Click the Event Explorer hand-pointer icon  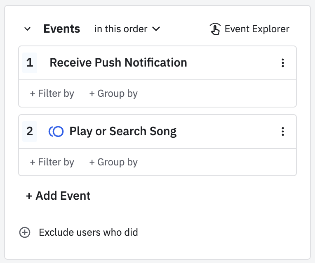pos(215,29)
